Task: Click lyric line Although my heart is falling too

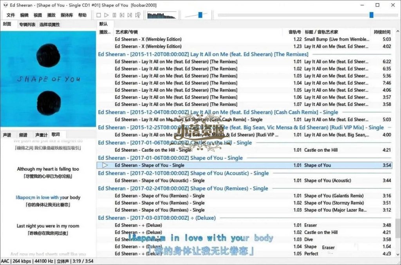Action: 48,169
